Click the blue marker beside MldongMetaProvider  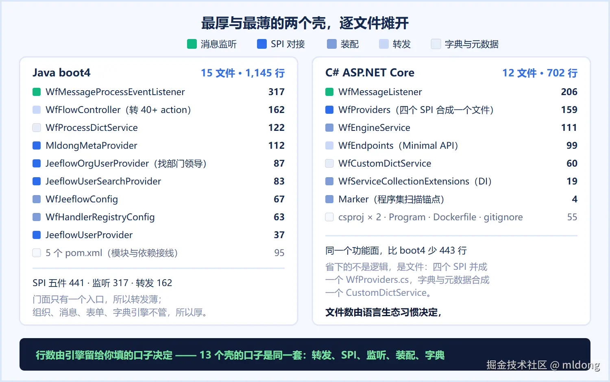point(37,145)
